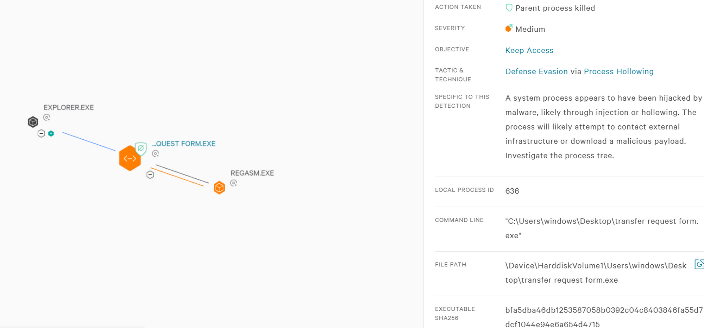Viewport: 704px width, 328px height.
Task: Click the shield icon beside Parent process killed
Action: pos(509,7)
